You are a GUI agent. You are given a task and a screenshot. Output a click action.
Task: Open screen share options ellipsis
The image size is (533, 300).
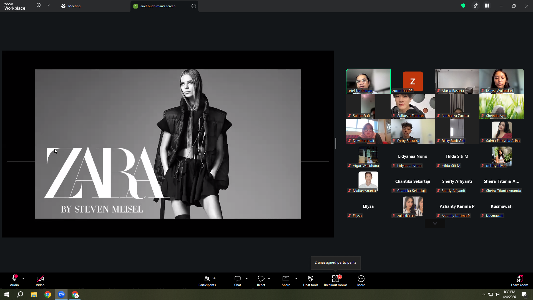click(194, 6)
